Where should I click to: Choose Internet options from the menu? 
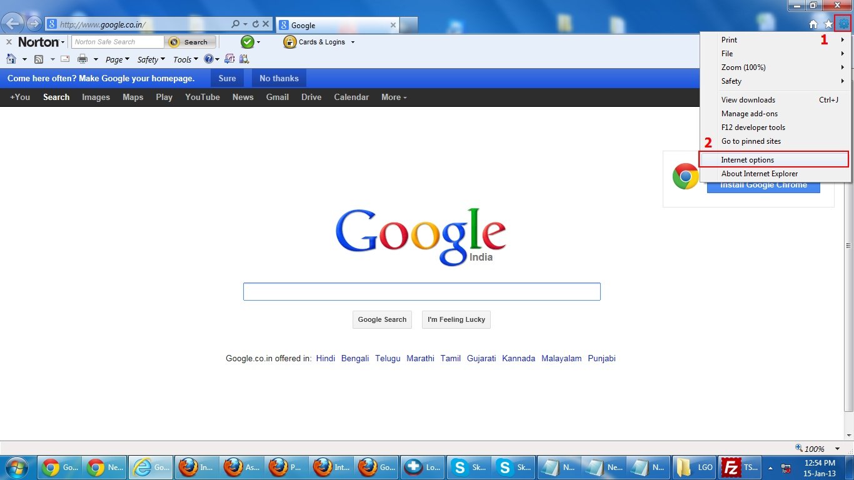point(775,159)
